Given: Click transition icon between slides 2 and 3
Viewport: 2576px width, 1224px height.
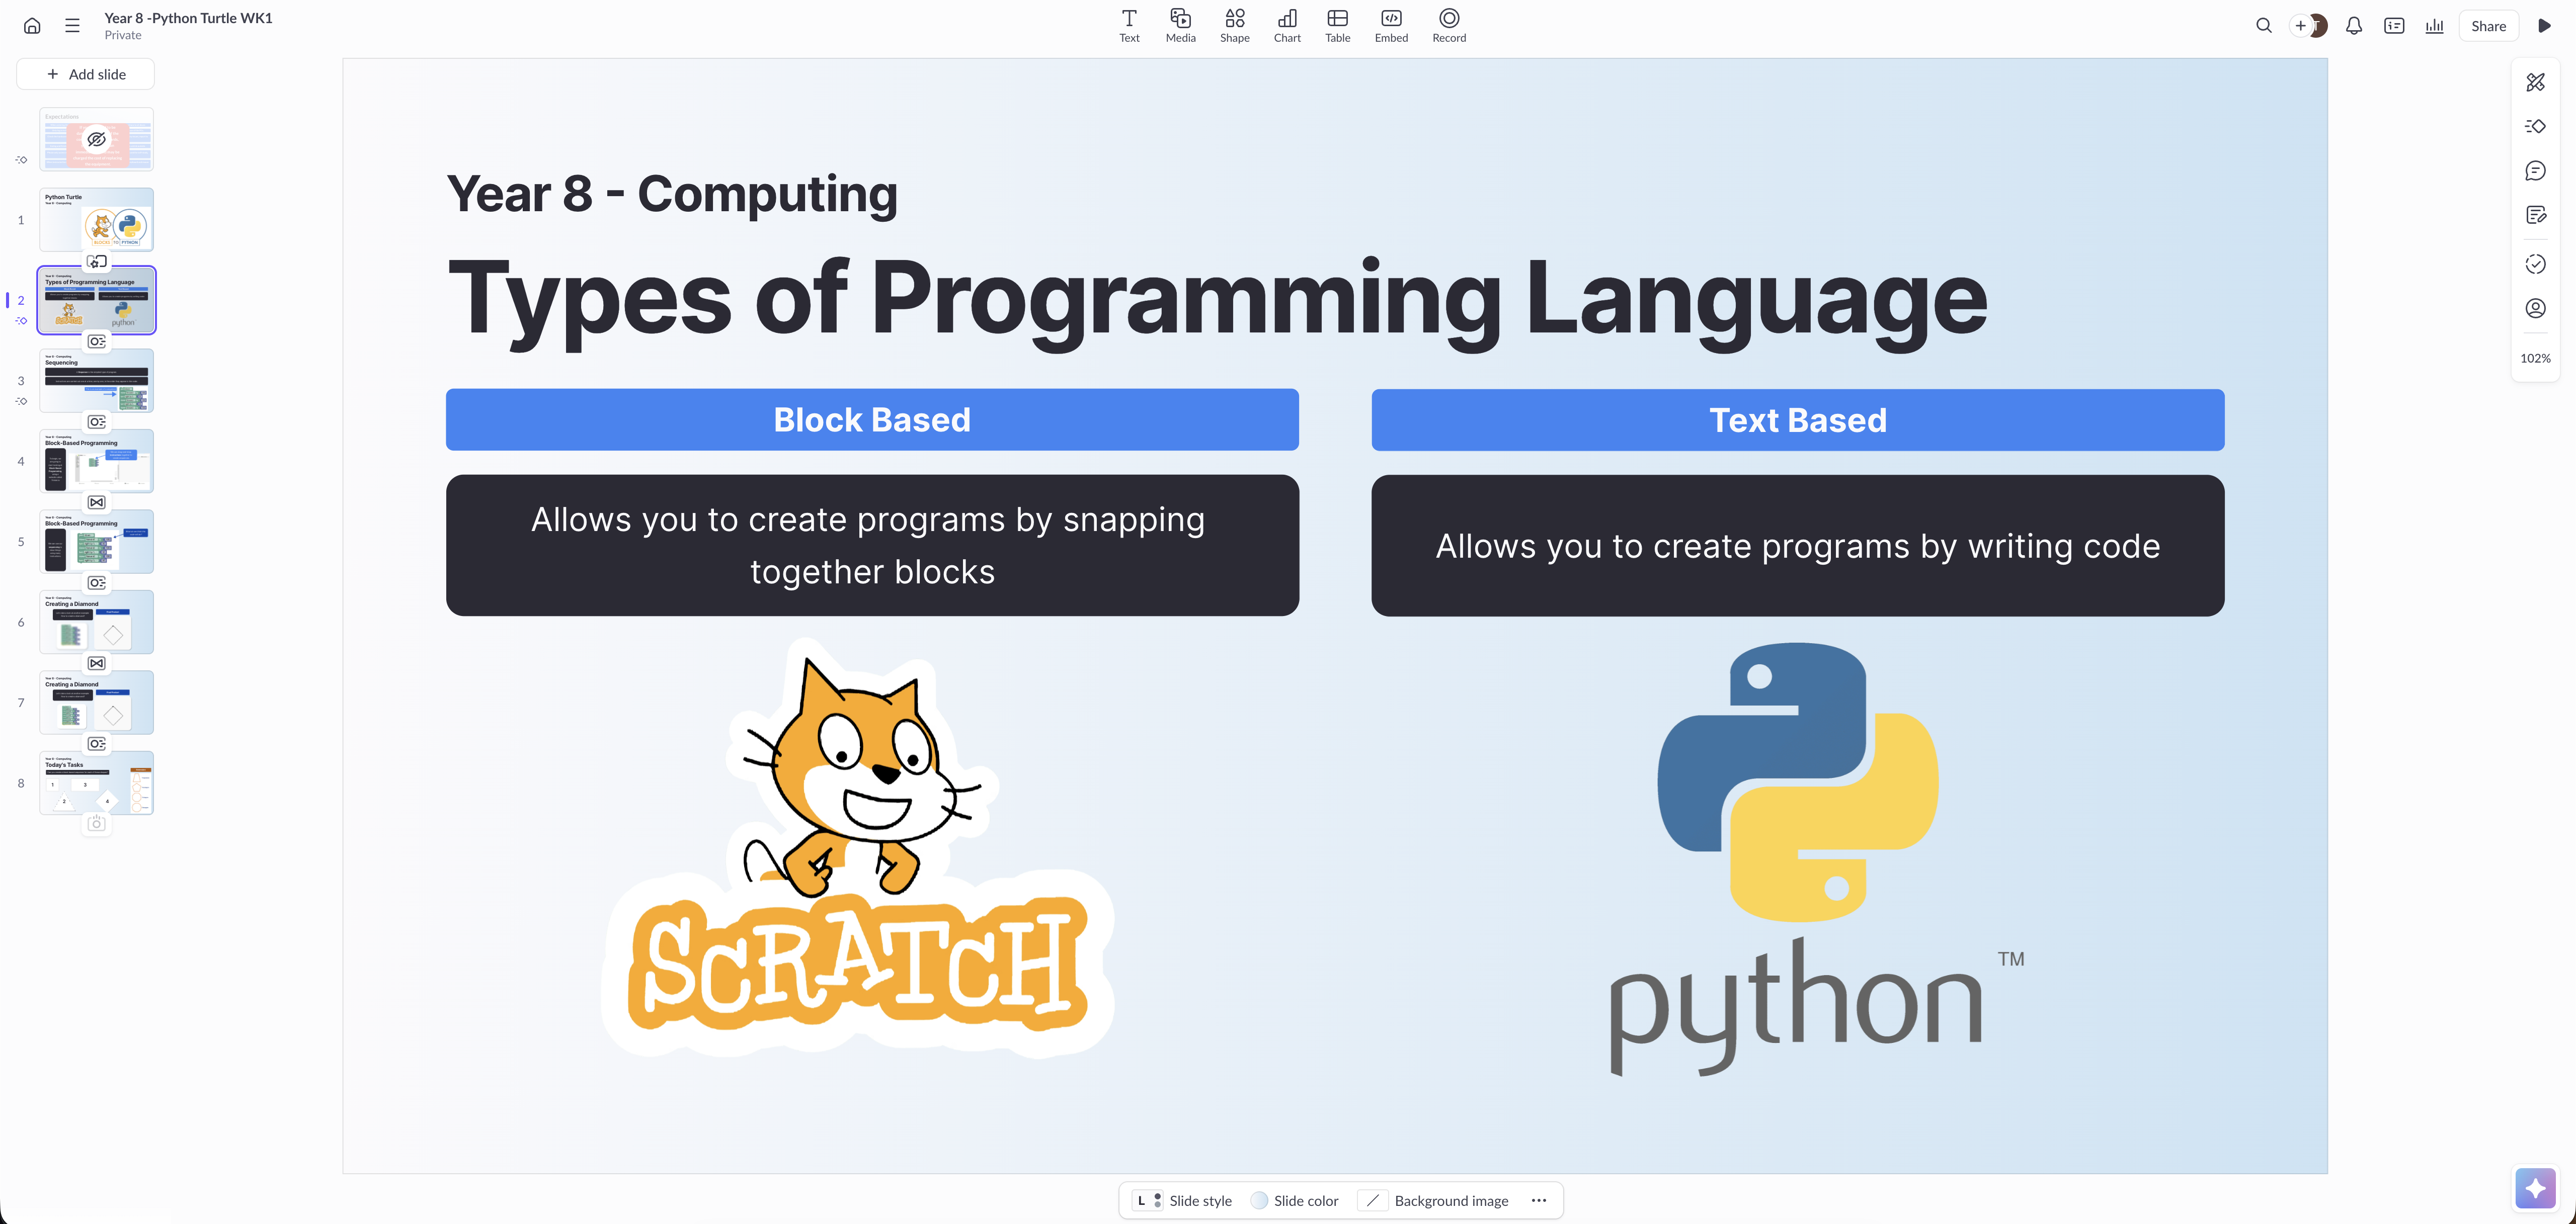Looking at the screenshot, I should (x=96, y=342).
